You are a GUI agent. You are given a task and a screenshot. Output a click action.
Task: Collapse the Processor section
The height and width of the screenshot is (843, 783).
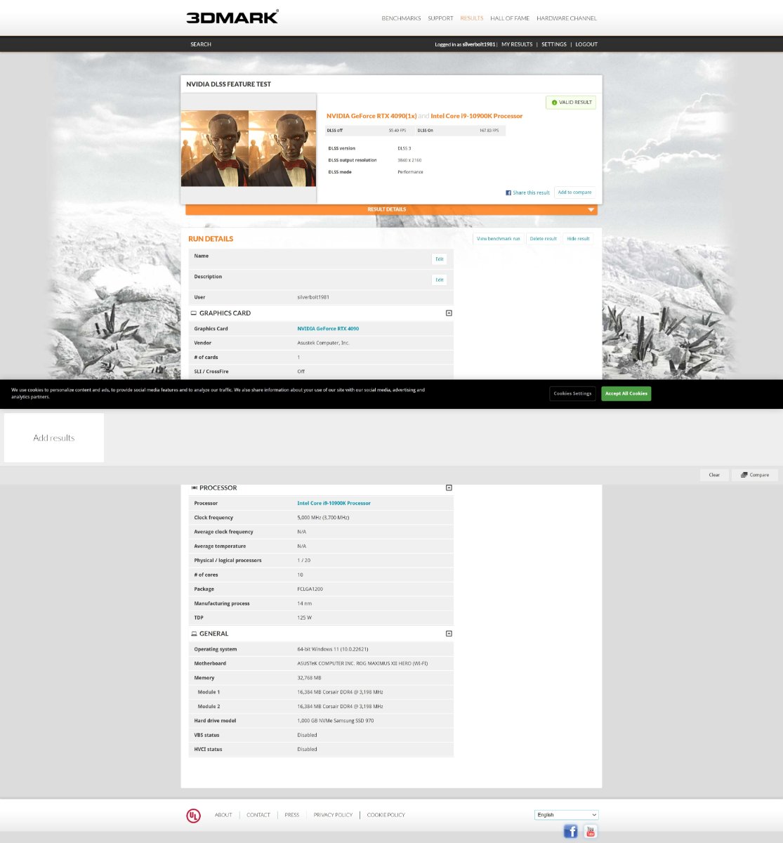coord(449,488)
